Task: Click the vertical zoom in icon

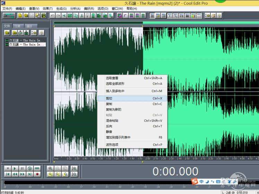Action: 74,168
